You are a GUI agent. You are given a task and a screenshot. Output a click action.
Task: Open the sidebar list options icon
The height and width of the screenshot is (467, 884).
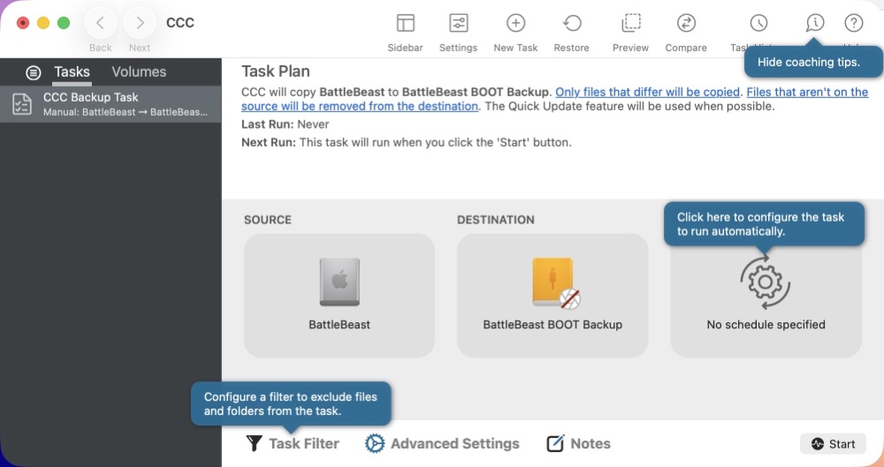tap(34, 72)
